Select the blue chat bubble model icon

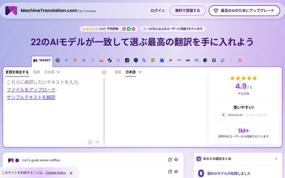[x=162, y=61]
